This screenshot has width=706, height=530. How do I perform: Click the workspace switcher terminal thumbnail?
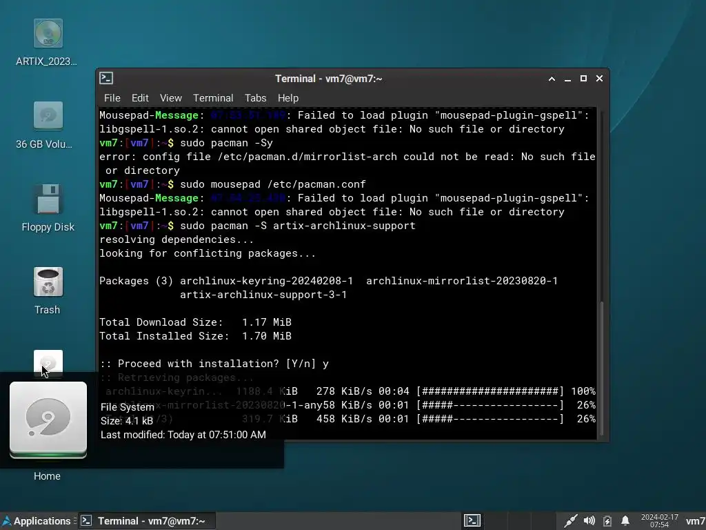tap(472, 521)
